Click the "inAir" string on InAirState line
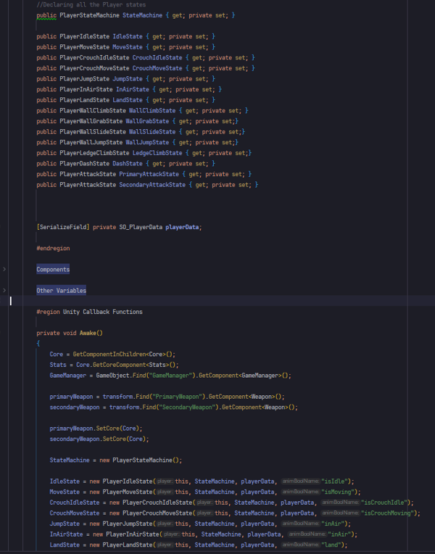This screenshot has width=435, height=554. pyautogui.click(x=339, y=534)
